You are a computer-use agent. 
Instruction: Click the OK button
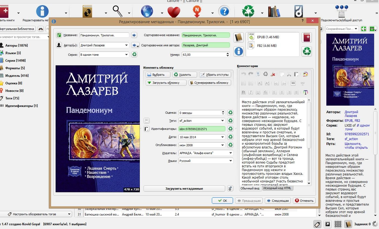[x=222, y=200]
